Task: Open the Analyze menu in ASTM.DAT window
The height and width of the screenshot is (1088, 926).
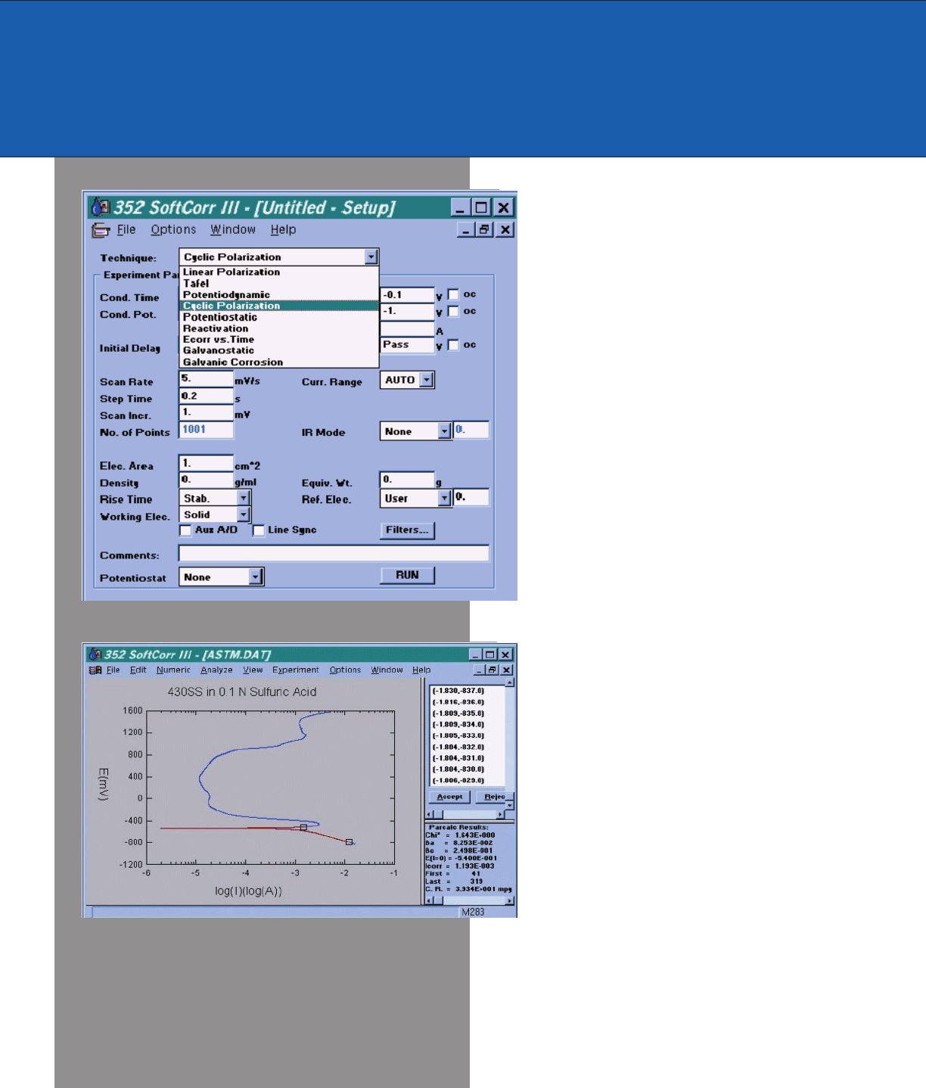Action: pyautogui.click(x=216, y=670)
